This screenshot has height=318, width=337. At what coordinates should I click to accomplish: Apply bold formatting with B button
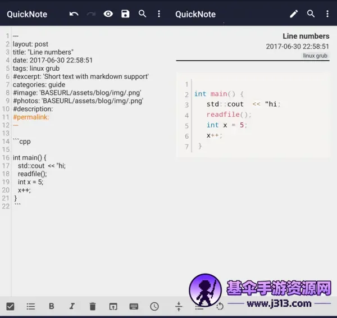click(x=51, y=306)
